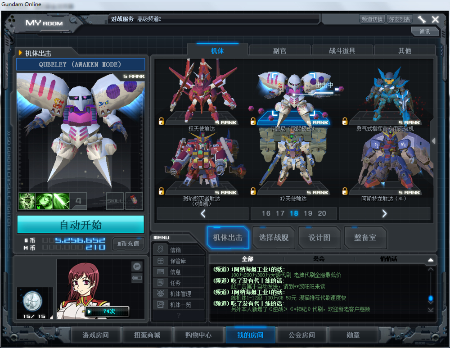This screenshot has height=348, width=450.
Task: Click lock icon on 疗天使敢达
Action: [253, 191]
